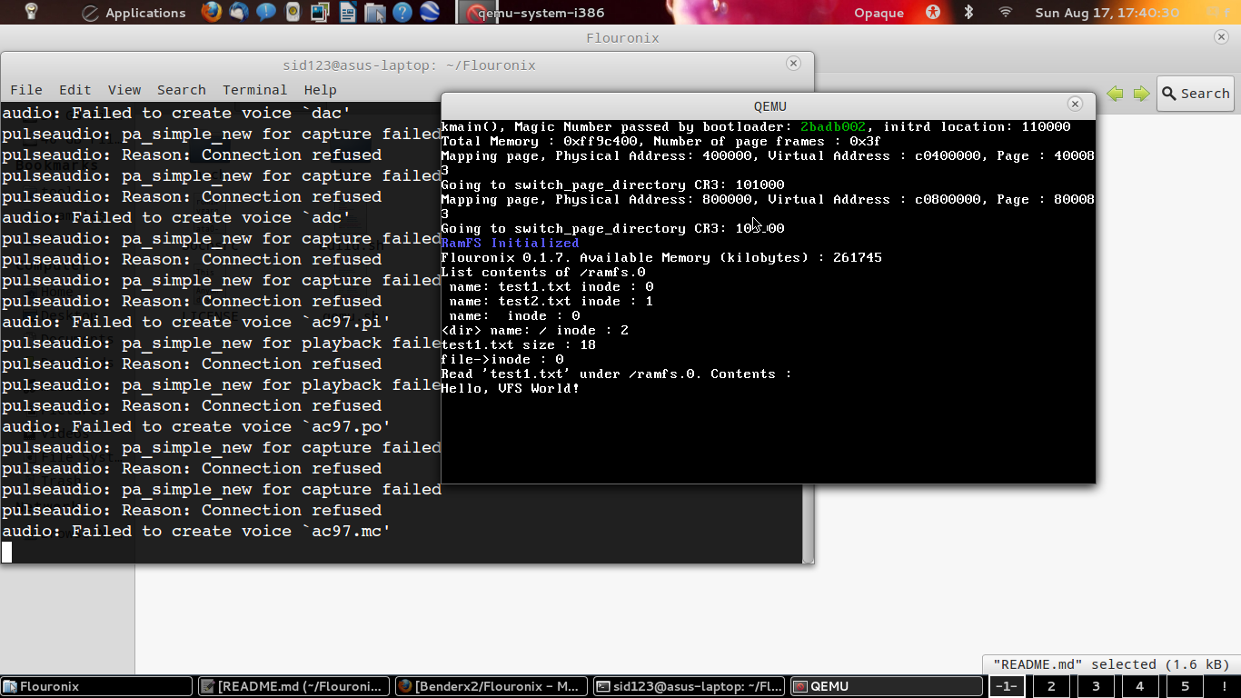Switch to Flouronix taskbar window
This screenshot has width=1241, height=698.
[97, 686]
